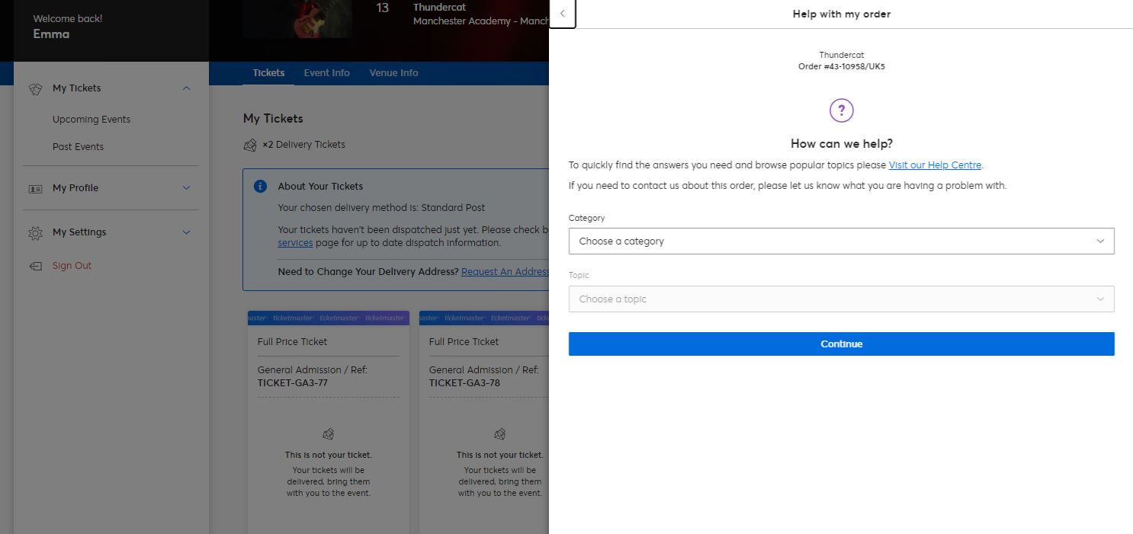Click the Sign Out arrow icon

35,266
